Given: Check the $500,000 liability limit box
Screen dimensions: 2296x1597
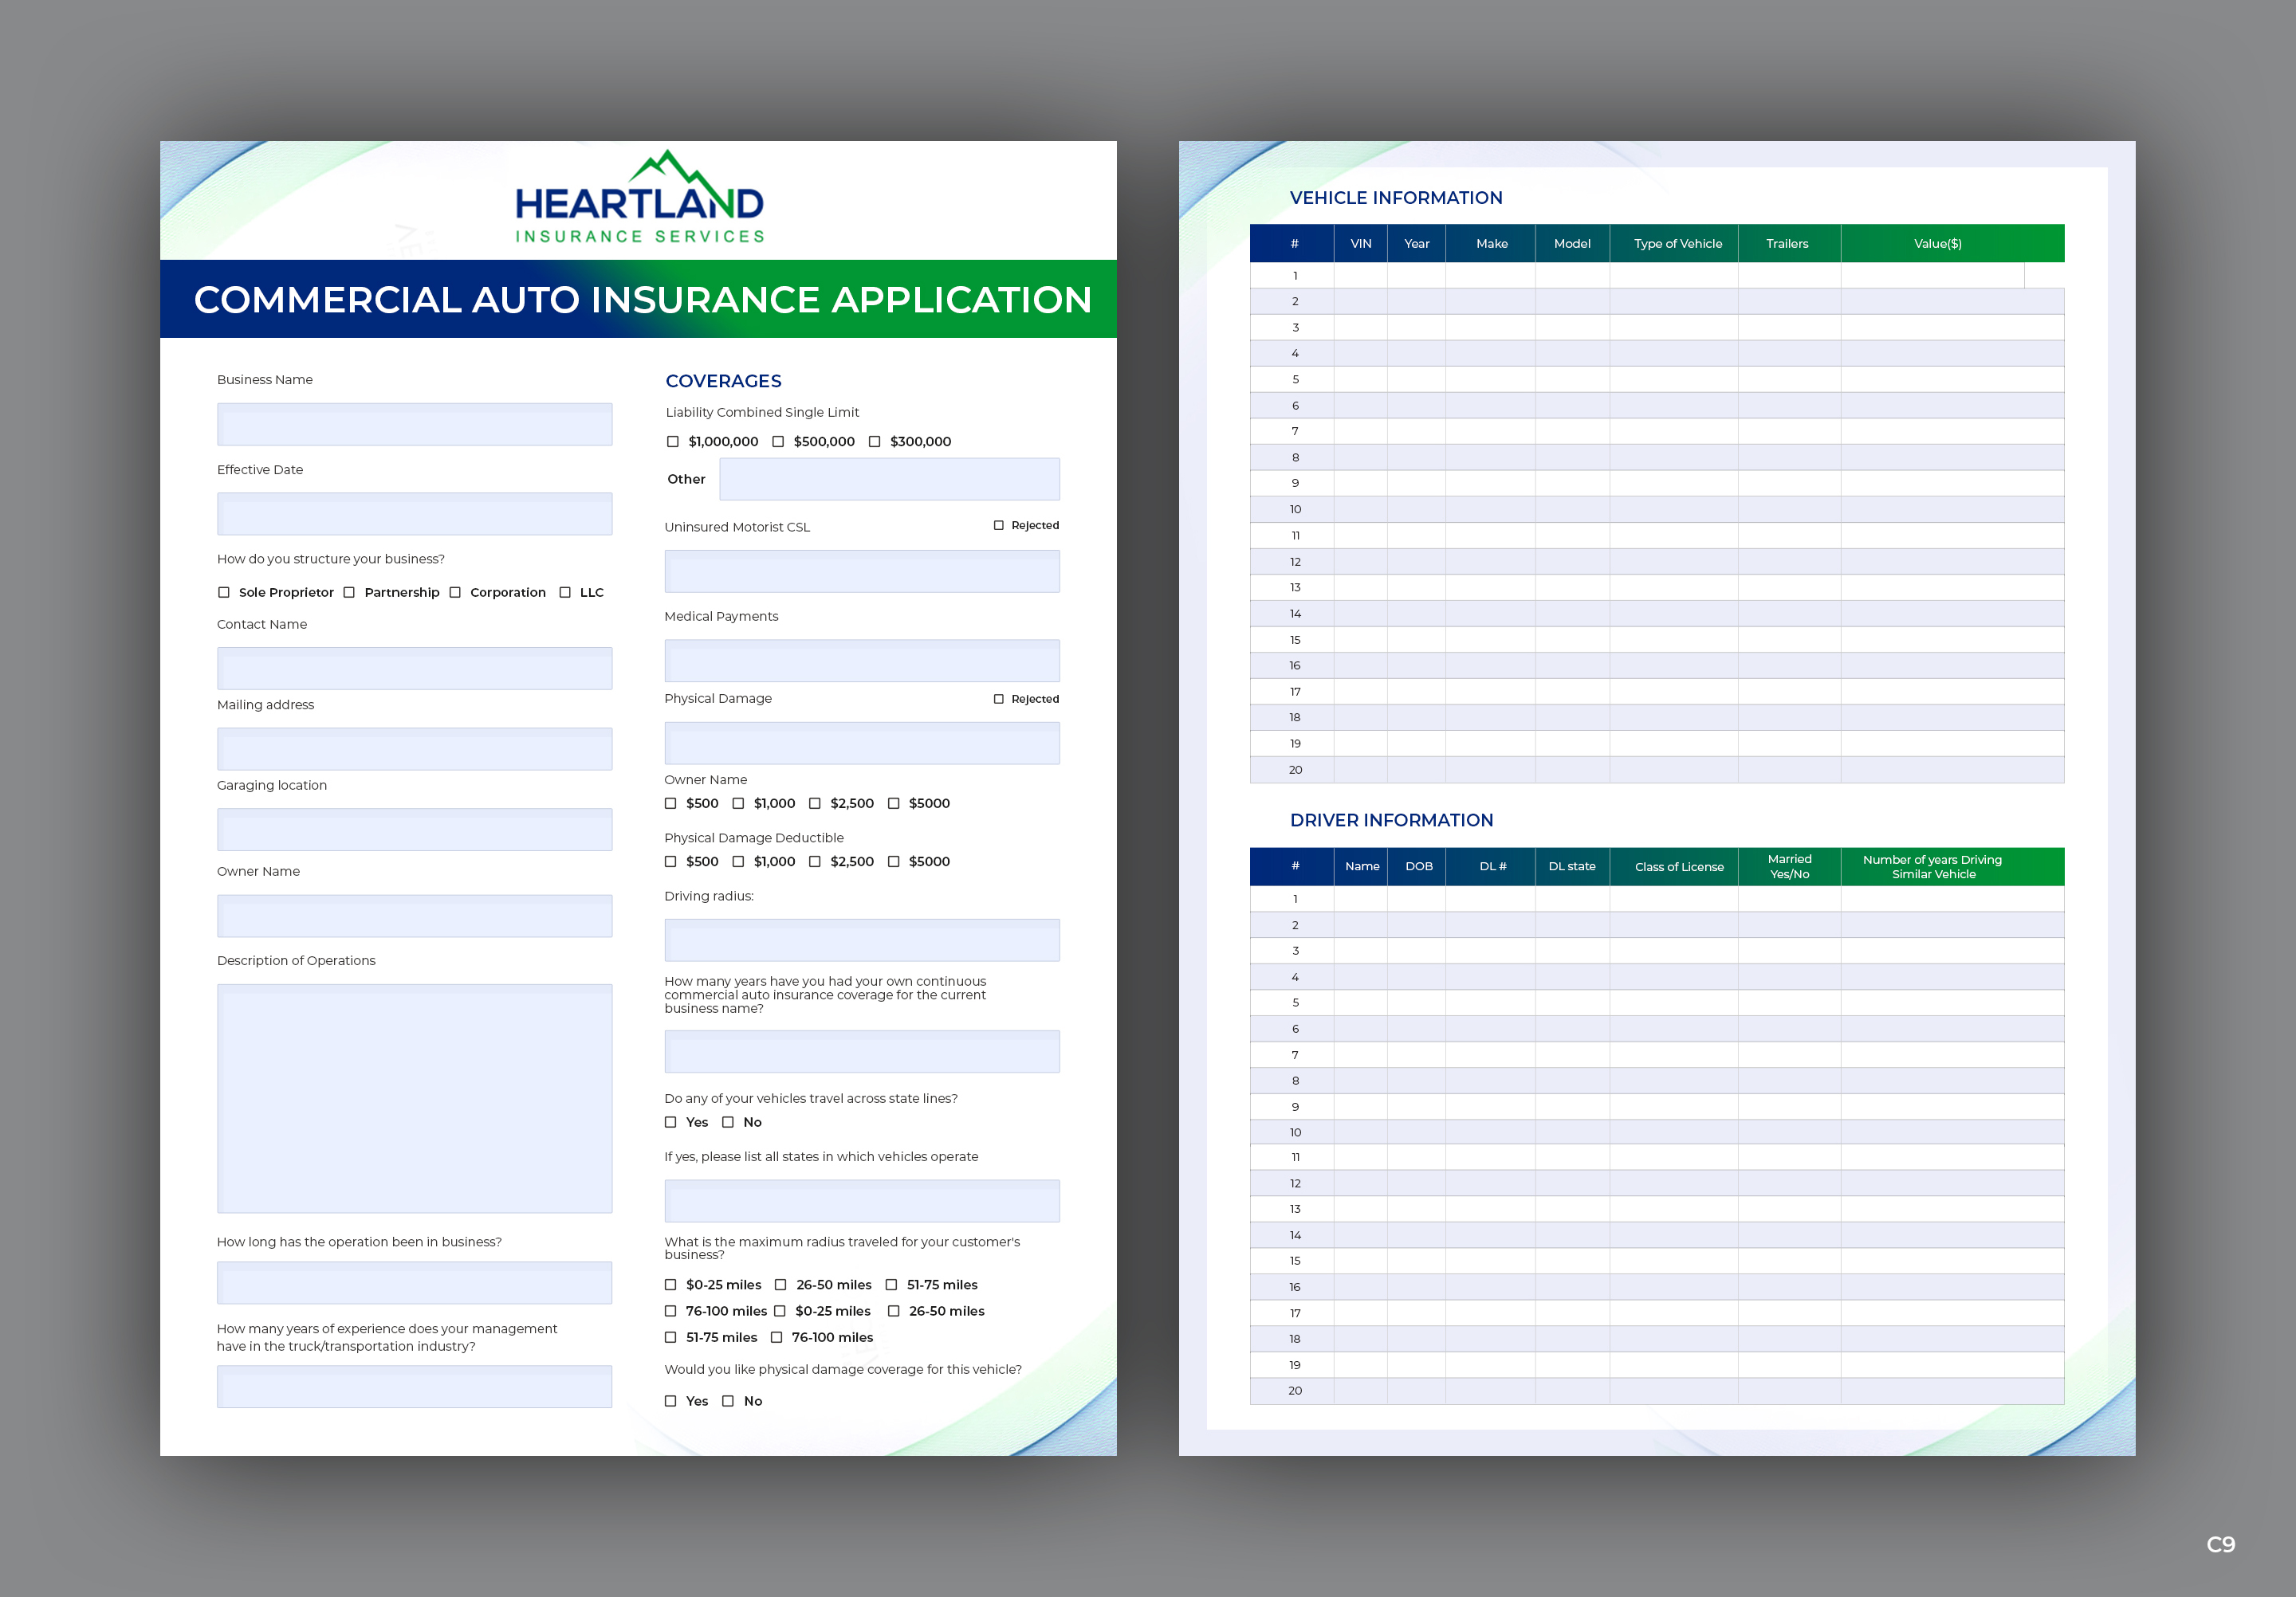Looking at the screenshot, I should tap(778, 441).
